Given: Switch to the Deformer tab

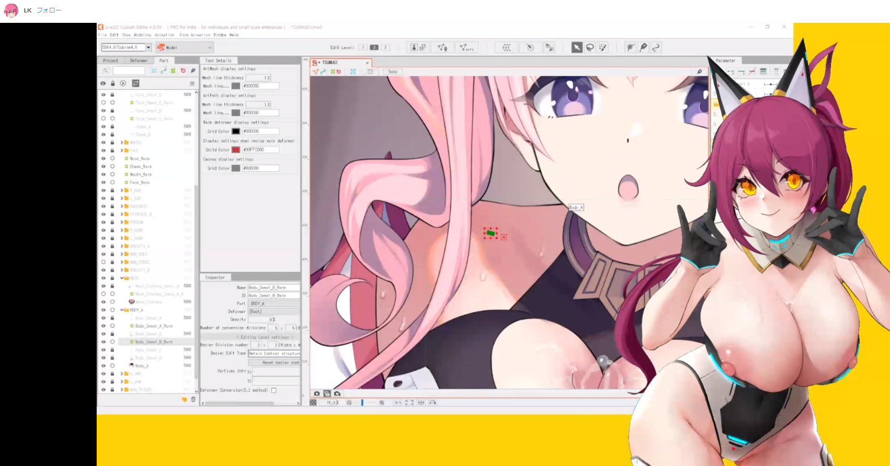Looking at the screenshot, I should pyautogui.click(x=139, y=61).
